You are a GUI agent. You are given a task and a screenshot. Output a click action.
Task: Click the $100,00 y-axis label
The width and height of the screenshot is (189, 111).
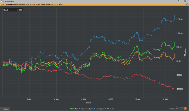coord(179,33)
